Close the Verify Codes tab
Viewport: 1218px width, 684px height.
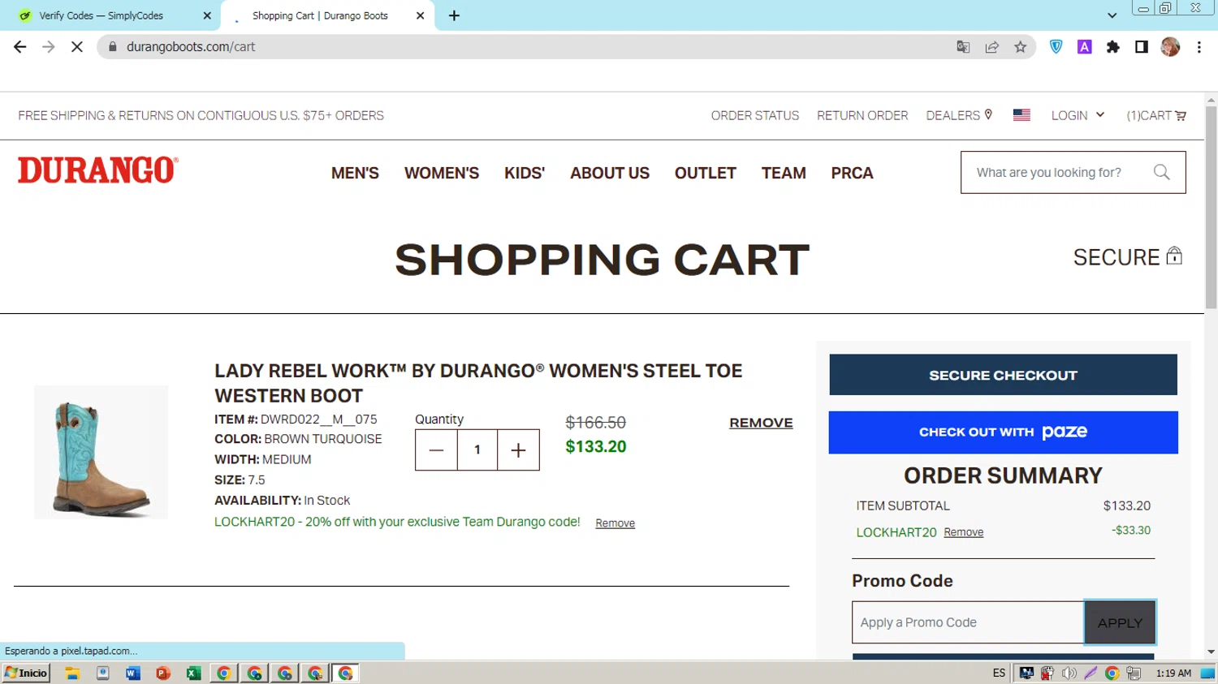[207, 15]
